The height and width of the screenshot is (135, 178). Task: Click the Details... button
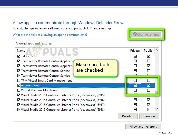pyautogui.click(x=127, y=116)
